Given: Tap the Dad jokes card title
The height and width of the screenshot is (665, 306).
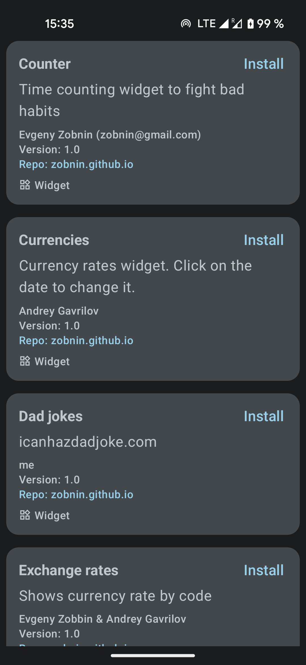Looking at the screenshot, I should click(x=51, y=417).
